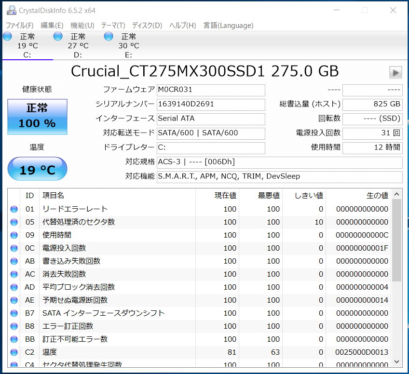The width and height of the screenshot is (409, 374).
Task: Click the 正常 100 % health status button
Action: (x=37, y=117)
